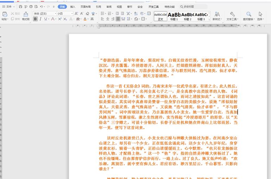The width and height of the screenshot is (271, 179).
Task: Switch to the 插入 (Insert) tab
Action: pyautogui.click(x=73, y=7)
